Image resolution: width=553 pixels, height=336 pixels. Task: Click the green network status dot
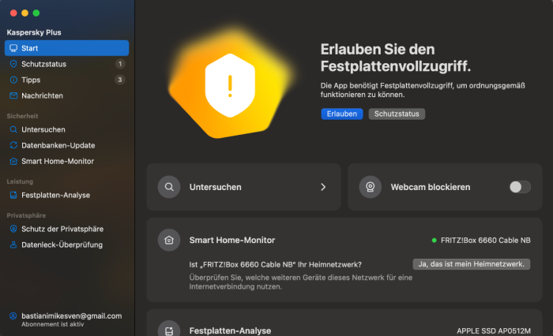(434, 241)
